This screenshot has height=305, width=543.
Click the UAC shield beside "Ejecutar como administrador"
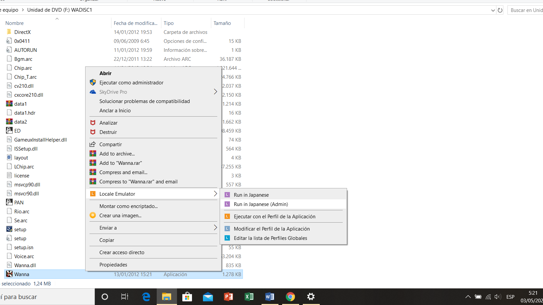pyautogui.click(x=92, y=82)
